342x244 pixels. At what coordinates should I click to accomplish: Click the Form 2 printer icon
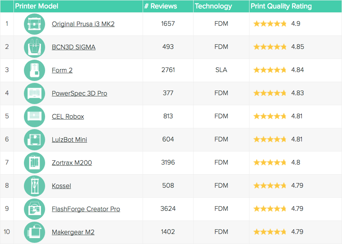(34, 70)
